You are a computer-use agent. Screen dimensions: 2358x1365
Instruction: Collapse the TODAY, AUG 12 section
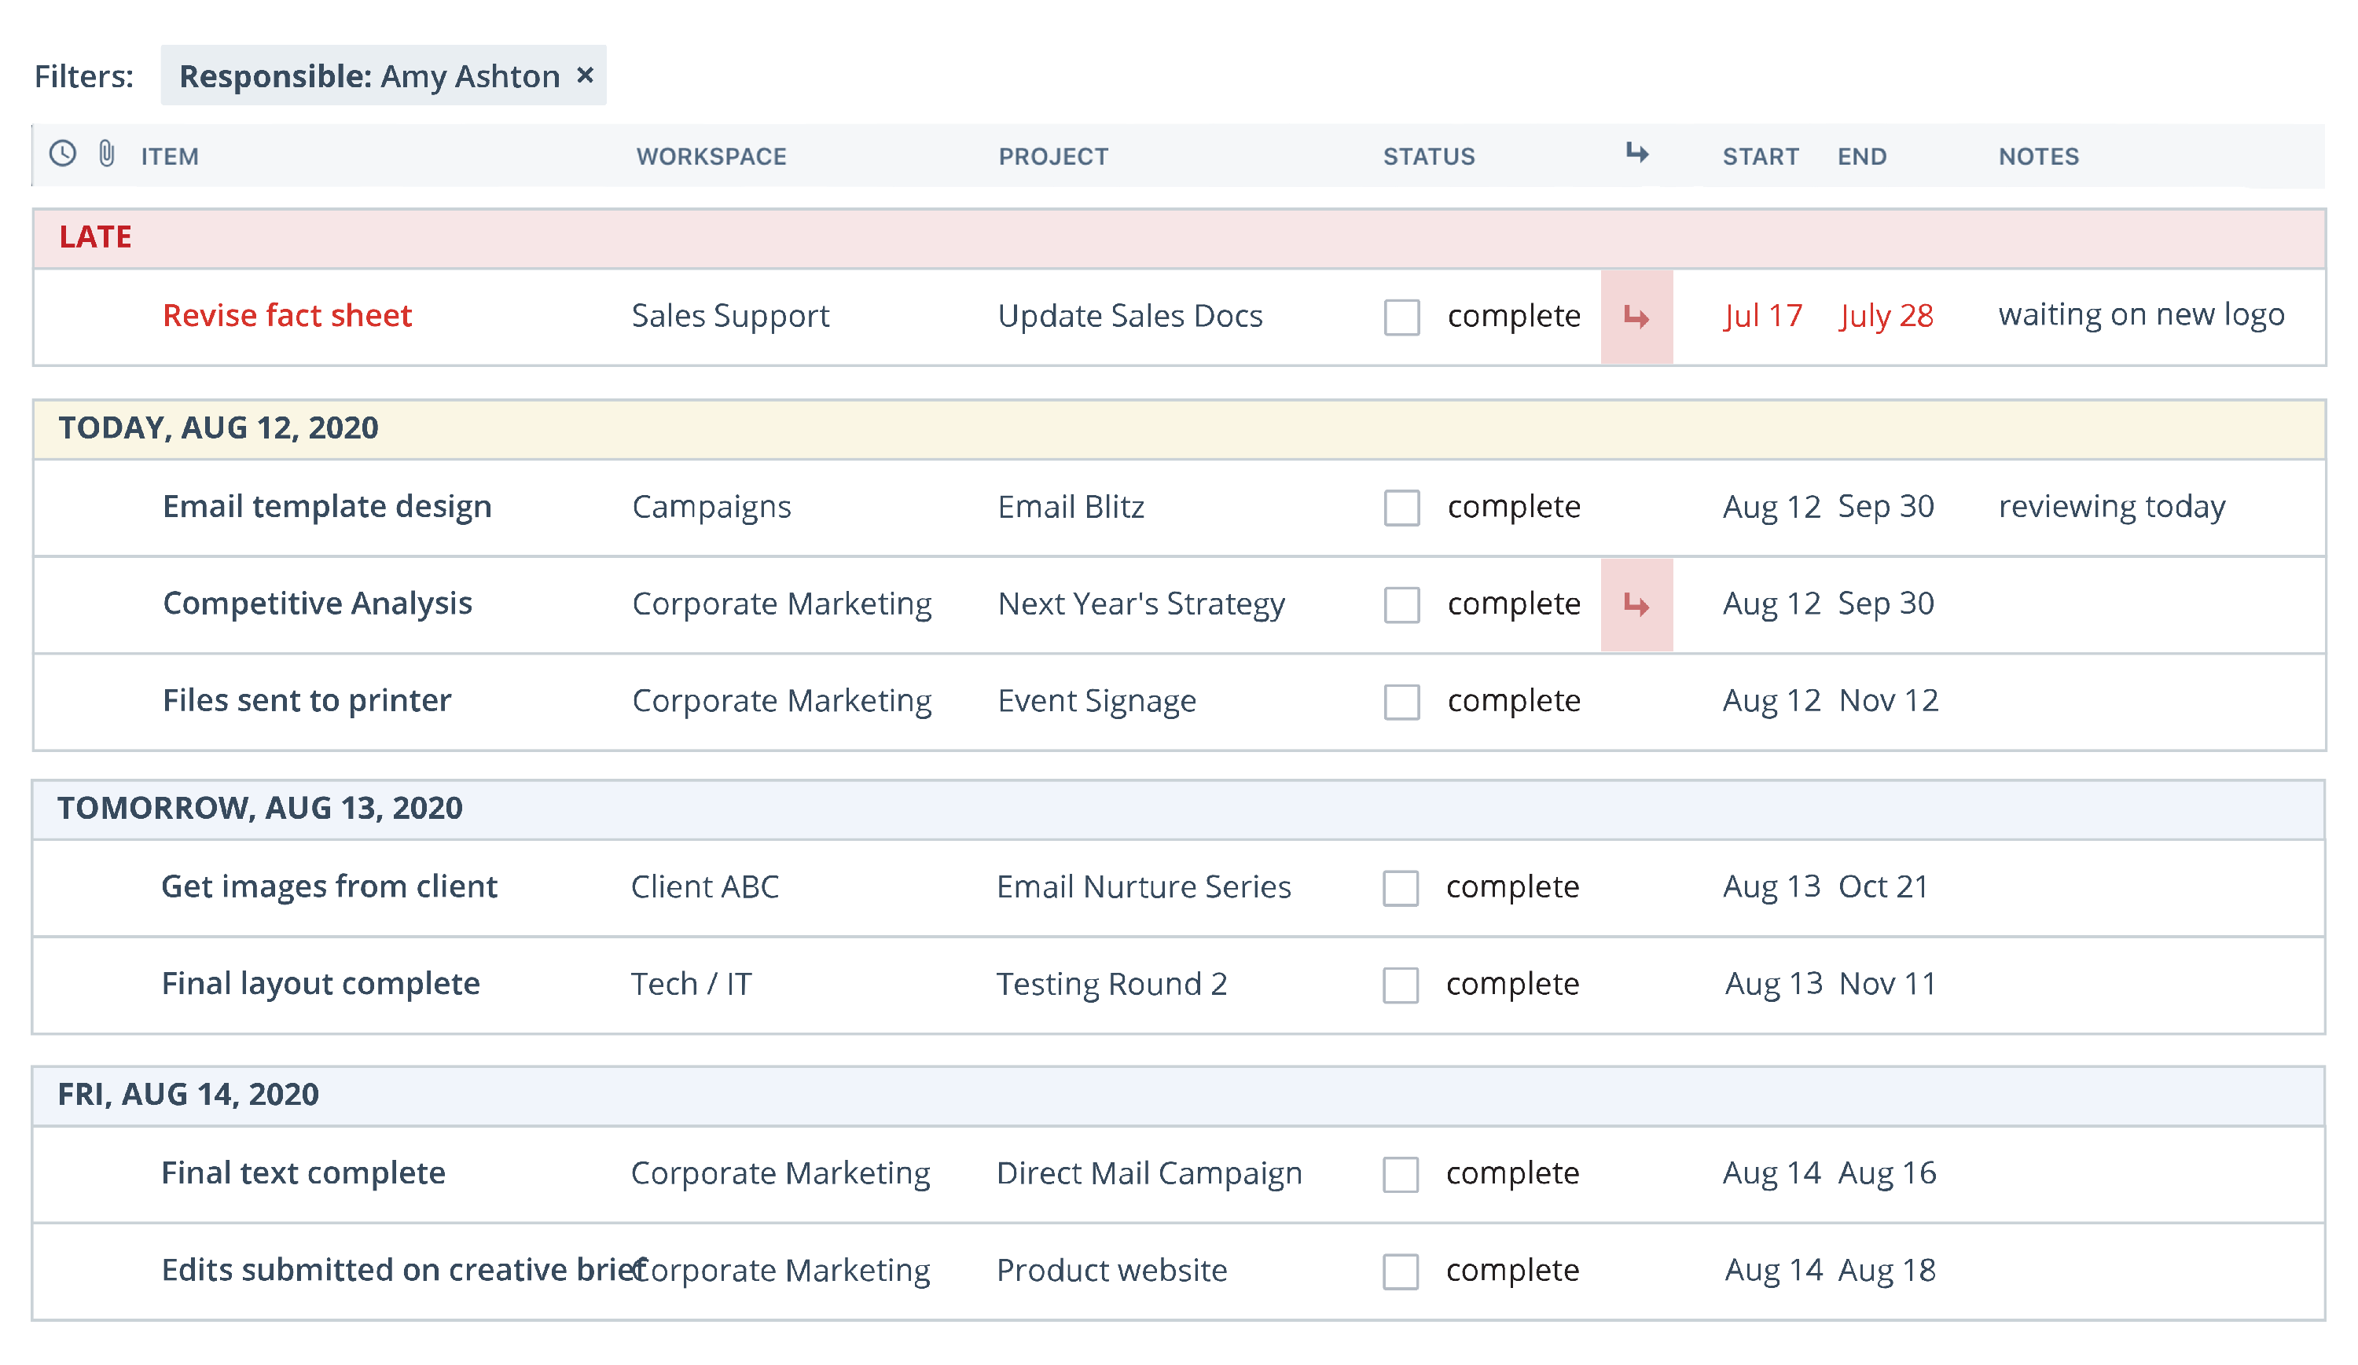coord(219,427)
